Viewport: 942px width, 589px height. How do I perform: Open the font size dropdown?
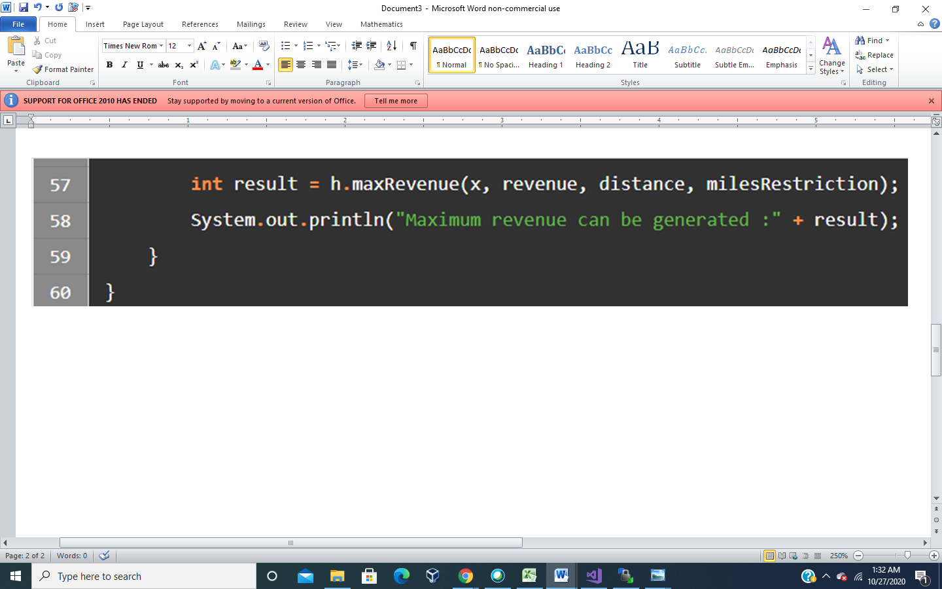[190, 45]
